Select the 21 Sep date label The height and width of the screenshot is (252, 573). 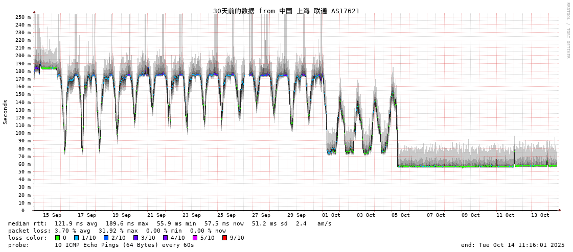[x=156, y=215]
